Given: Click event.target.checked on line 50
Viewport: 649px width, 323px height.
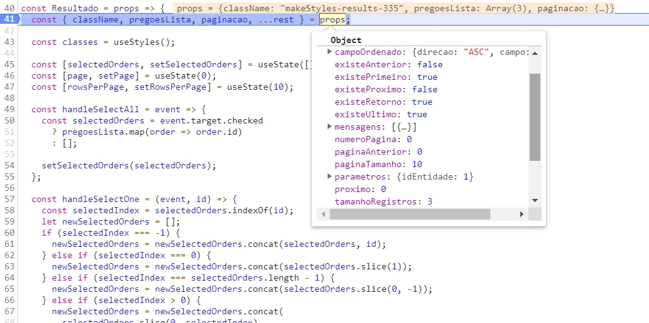Looking at the screenshot, I should click(x=212, y=120).
